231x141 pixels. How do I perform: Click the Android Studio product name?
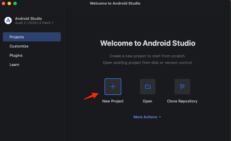(28, 19)
